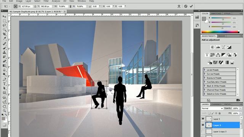Select the Zoom tool

(4, 111)
